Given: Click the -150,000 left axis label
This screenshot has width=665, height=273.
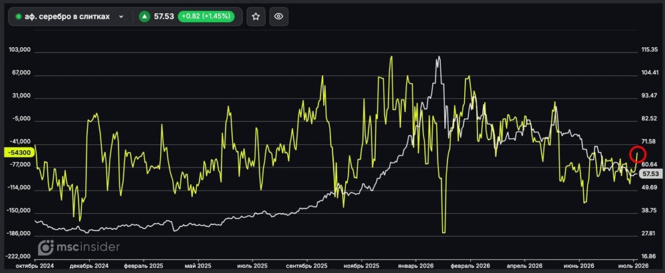Looking at the screenshot, I should click(19, 211).
